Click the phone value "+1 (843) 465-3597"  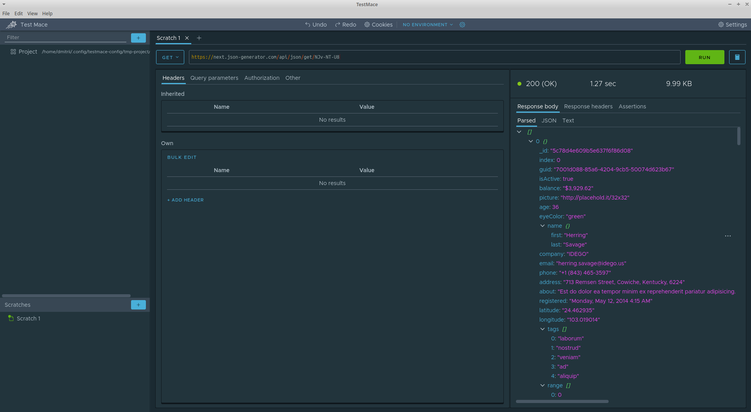pyautogui.click(x=585, y=273)
